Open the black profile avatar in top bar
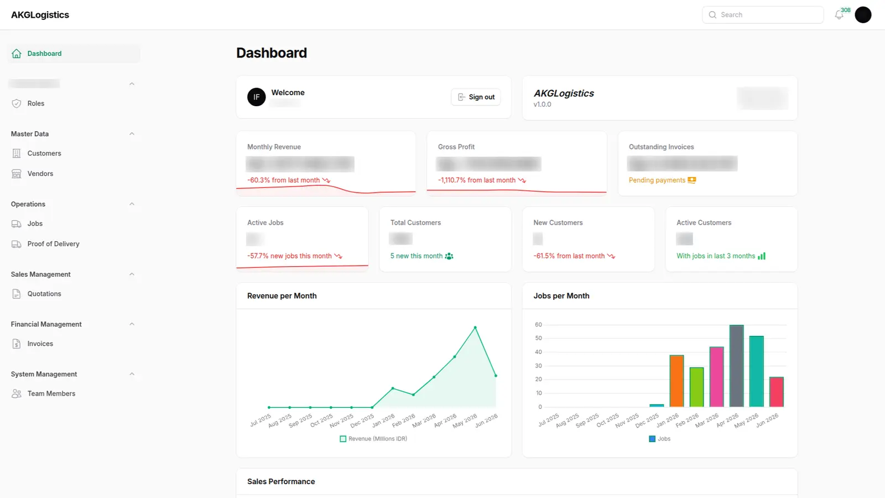 [863, 15]
